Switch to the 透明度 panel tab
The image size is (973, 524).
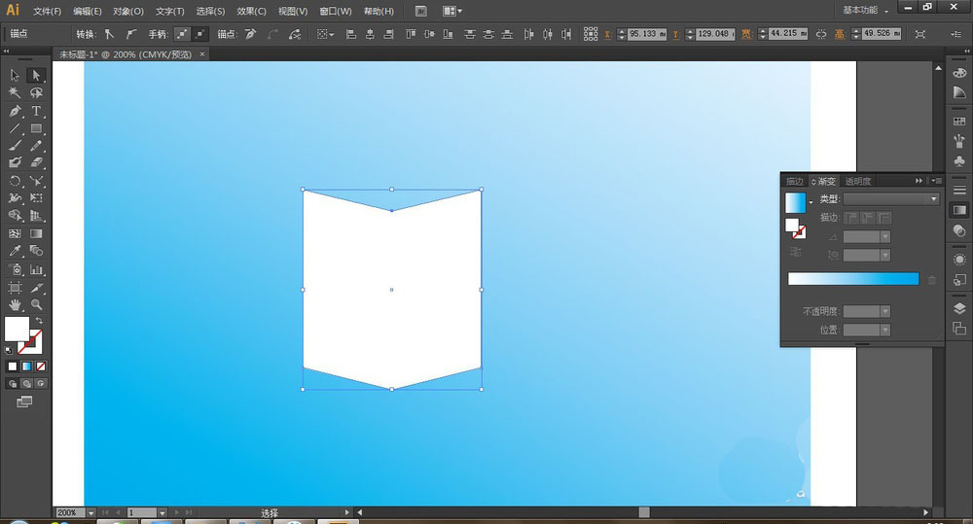pyautogui.click(x=857, y=181)
